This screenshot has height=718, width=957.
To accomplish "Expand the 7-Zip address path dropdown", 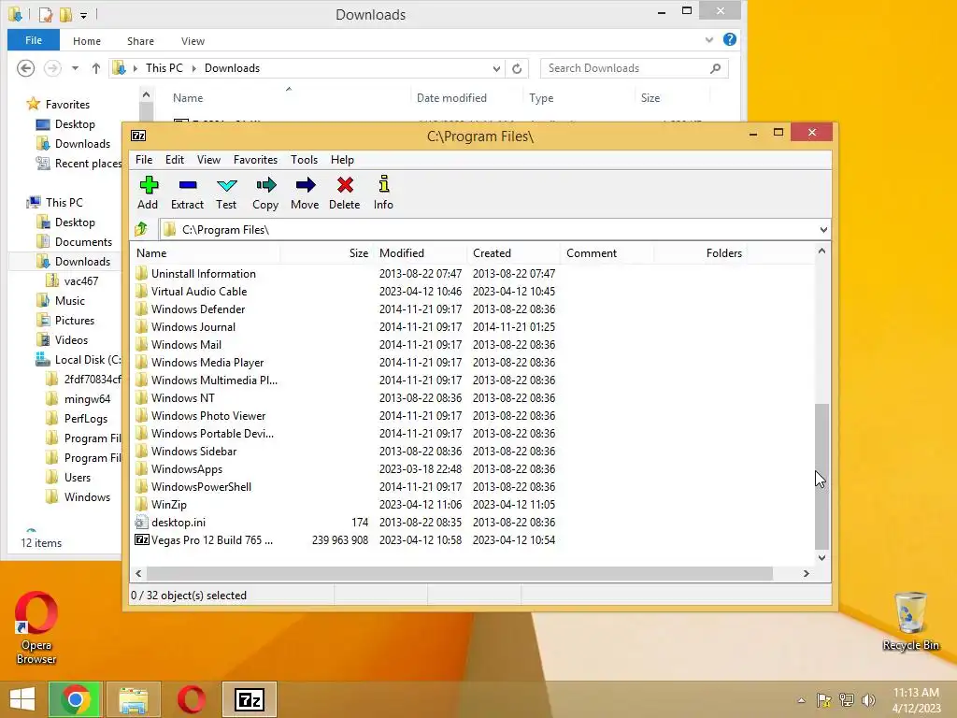I will [823, 230].
